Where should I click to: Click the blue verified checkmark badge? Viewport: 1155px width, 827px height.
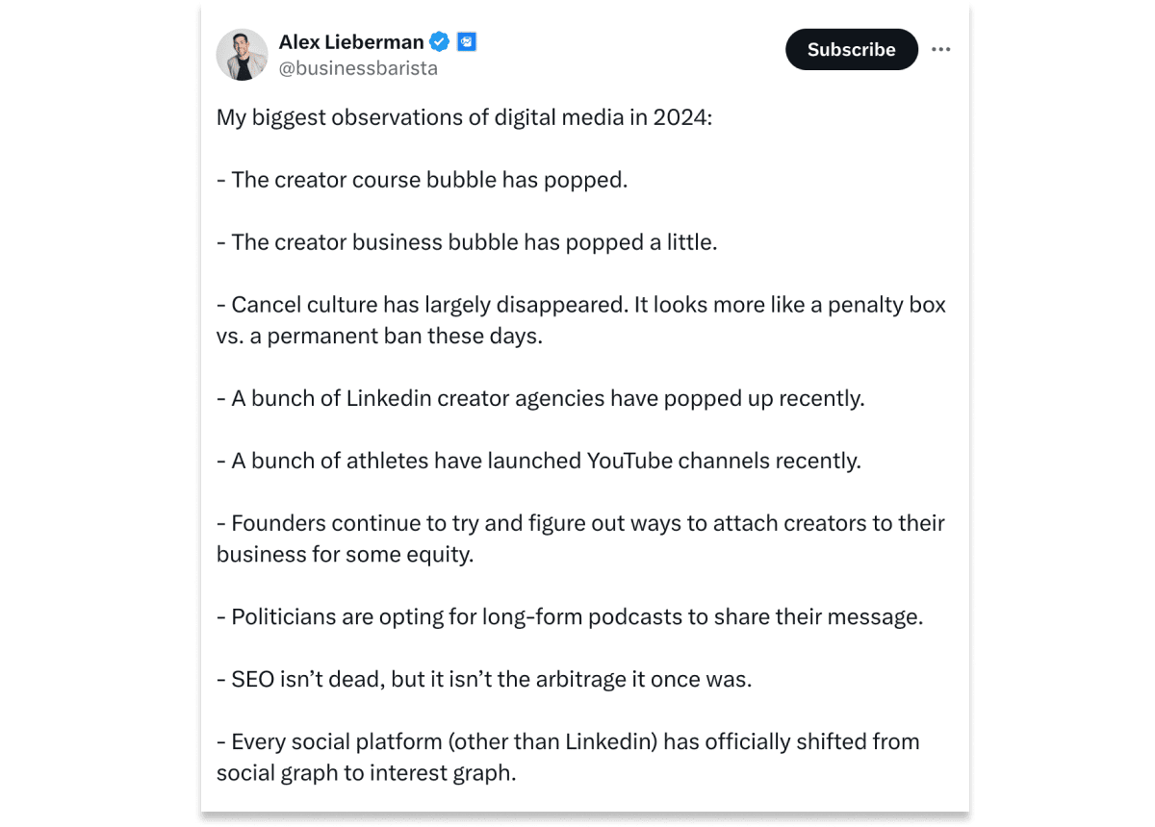coord(439,42)
